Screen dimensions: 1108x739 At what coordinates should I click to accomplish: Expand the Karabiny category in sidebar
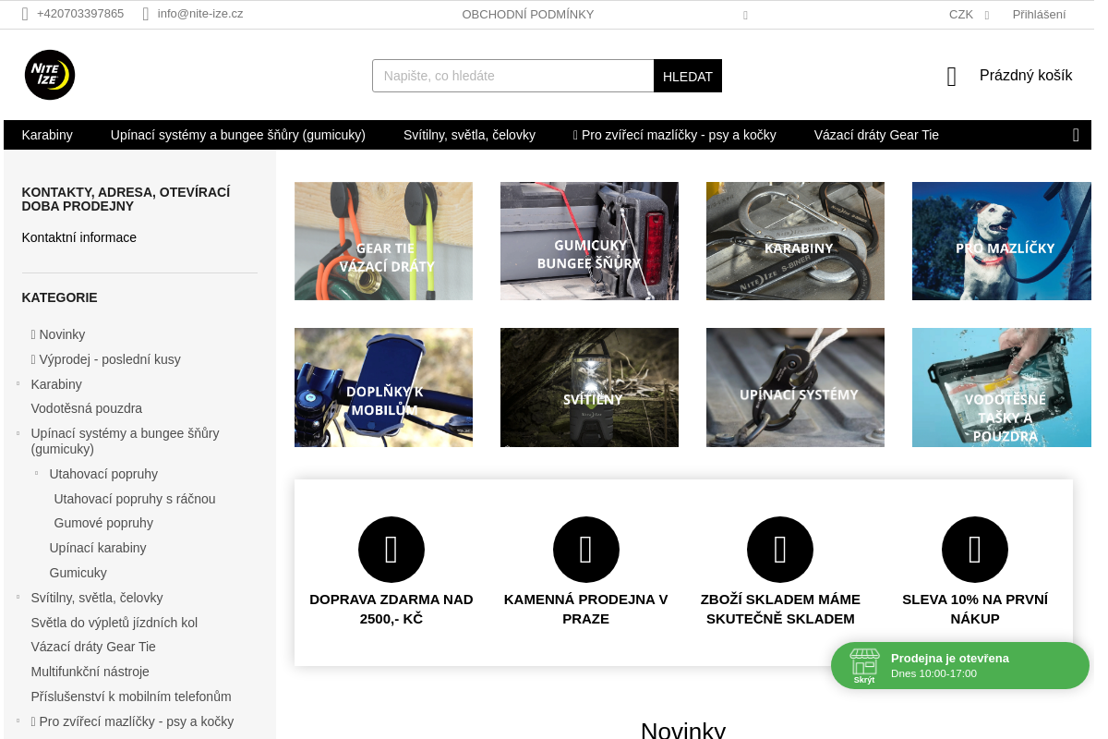click(18, 383)
